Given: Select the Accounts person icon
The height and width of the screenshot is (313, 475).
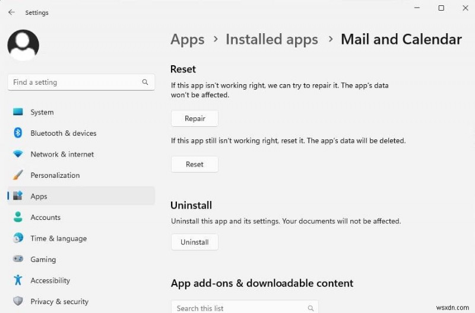Looking at the screenshot, I should click(x=18, y=217).
